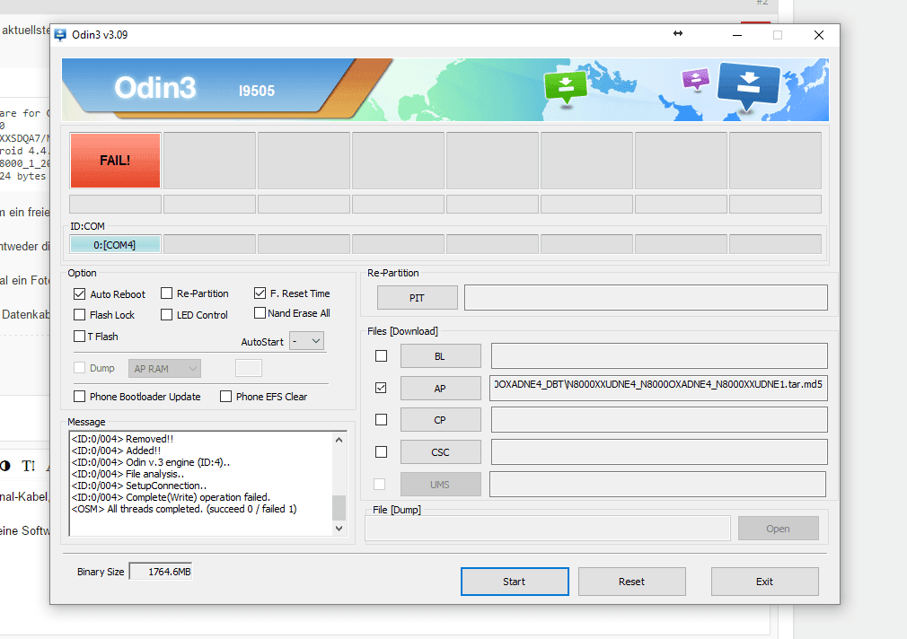Click the PIT file button
Image resolution: width=907 pixels, height=639 pixels.
pos(417,298)
